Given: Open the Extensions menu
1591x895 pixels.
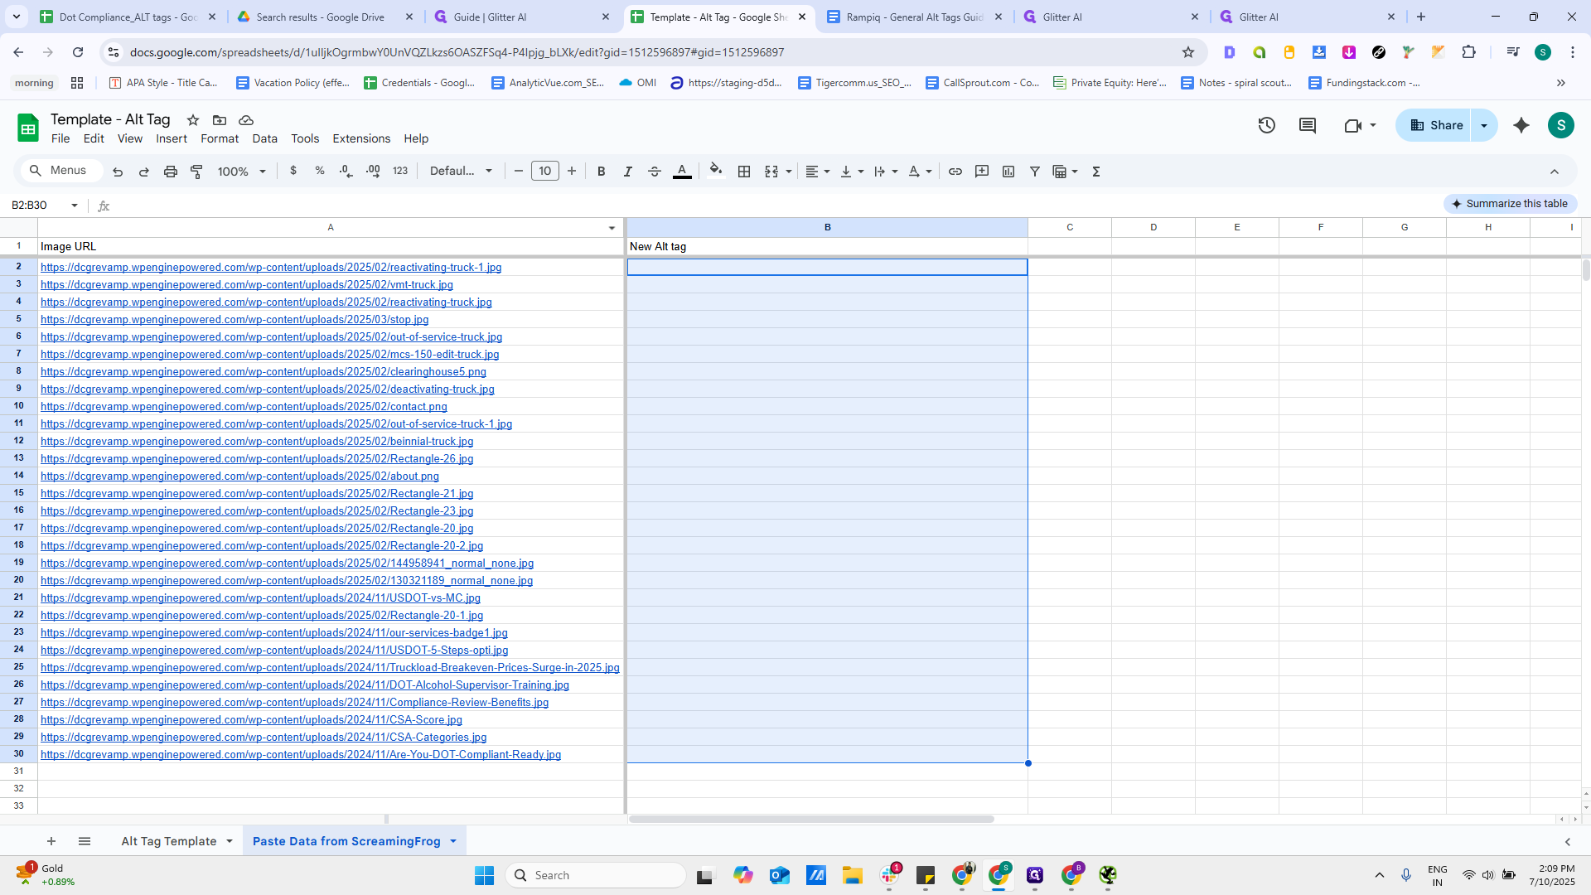Looking at the screenshot, I should 361,138.
